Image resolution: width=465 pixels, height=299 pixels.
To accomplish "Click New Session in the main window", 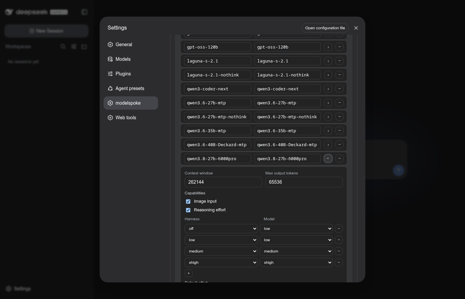I will pyautogui.click(x=46, y=31).
